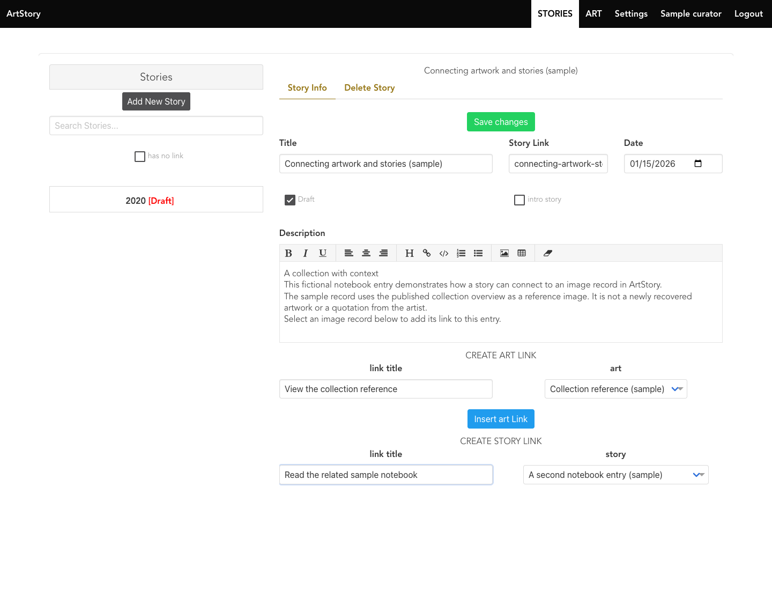Tick the 'has no link' filter checkbox
The height and width of the screenshot is (590, 772).
pos(140,157)
